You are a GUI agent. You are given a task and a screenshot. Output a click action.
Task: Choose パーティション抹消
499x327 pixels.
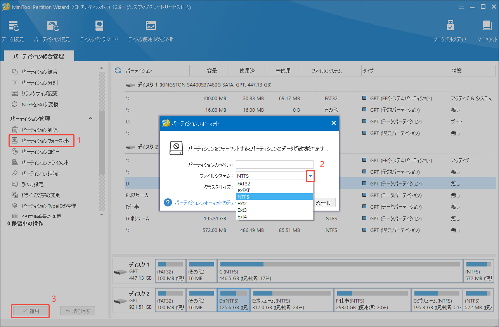click(x=39, y=173)
